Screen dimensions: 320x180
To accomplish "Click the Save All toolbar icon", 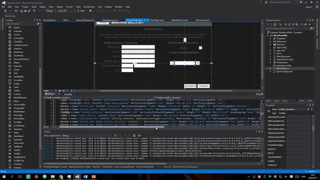I will [x=29, y=11].
